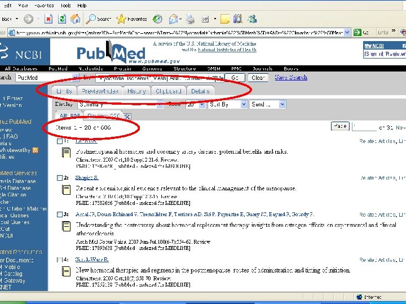Check the box for result 1
Image resolution: width=406 pixels, height=304 pixels.
(60, 141)
